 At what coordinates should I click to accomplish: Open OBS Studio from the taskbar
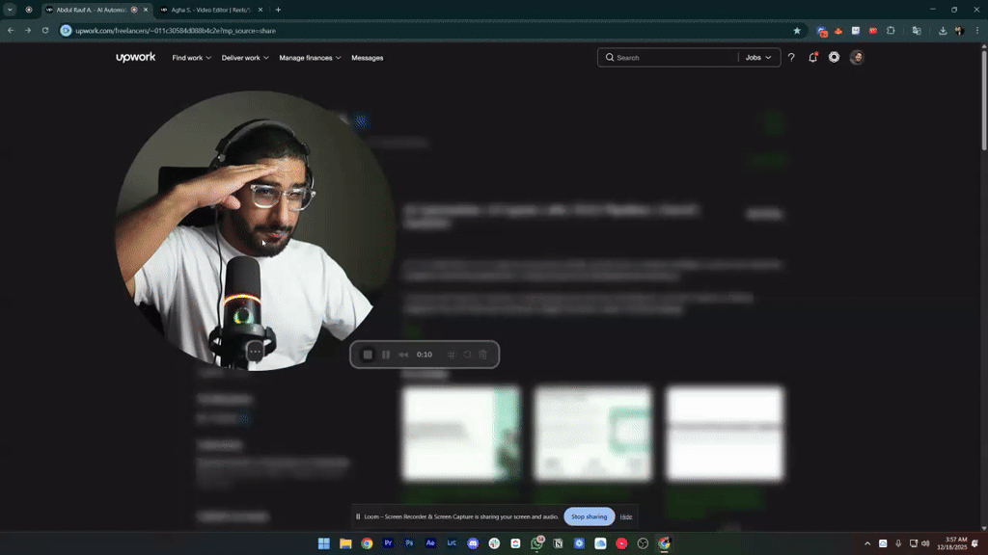coord(643,543)
